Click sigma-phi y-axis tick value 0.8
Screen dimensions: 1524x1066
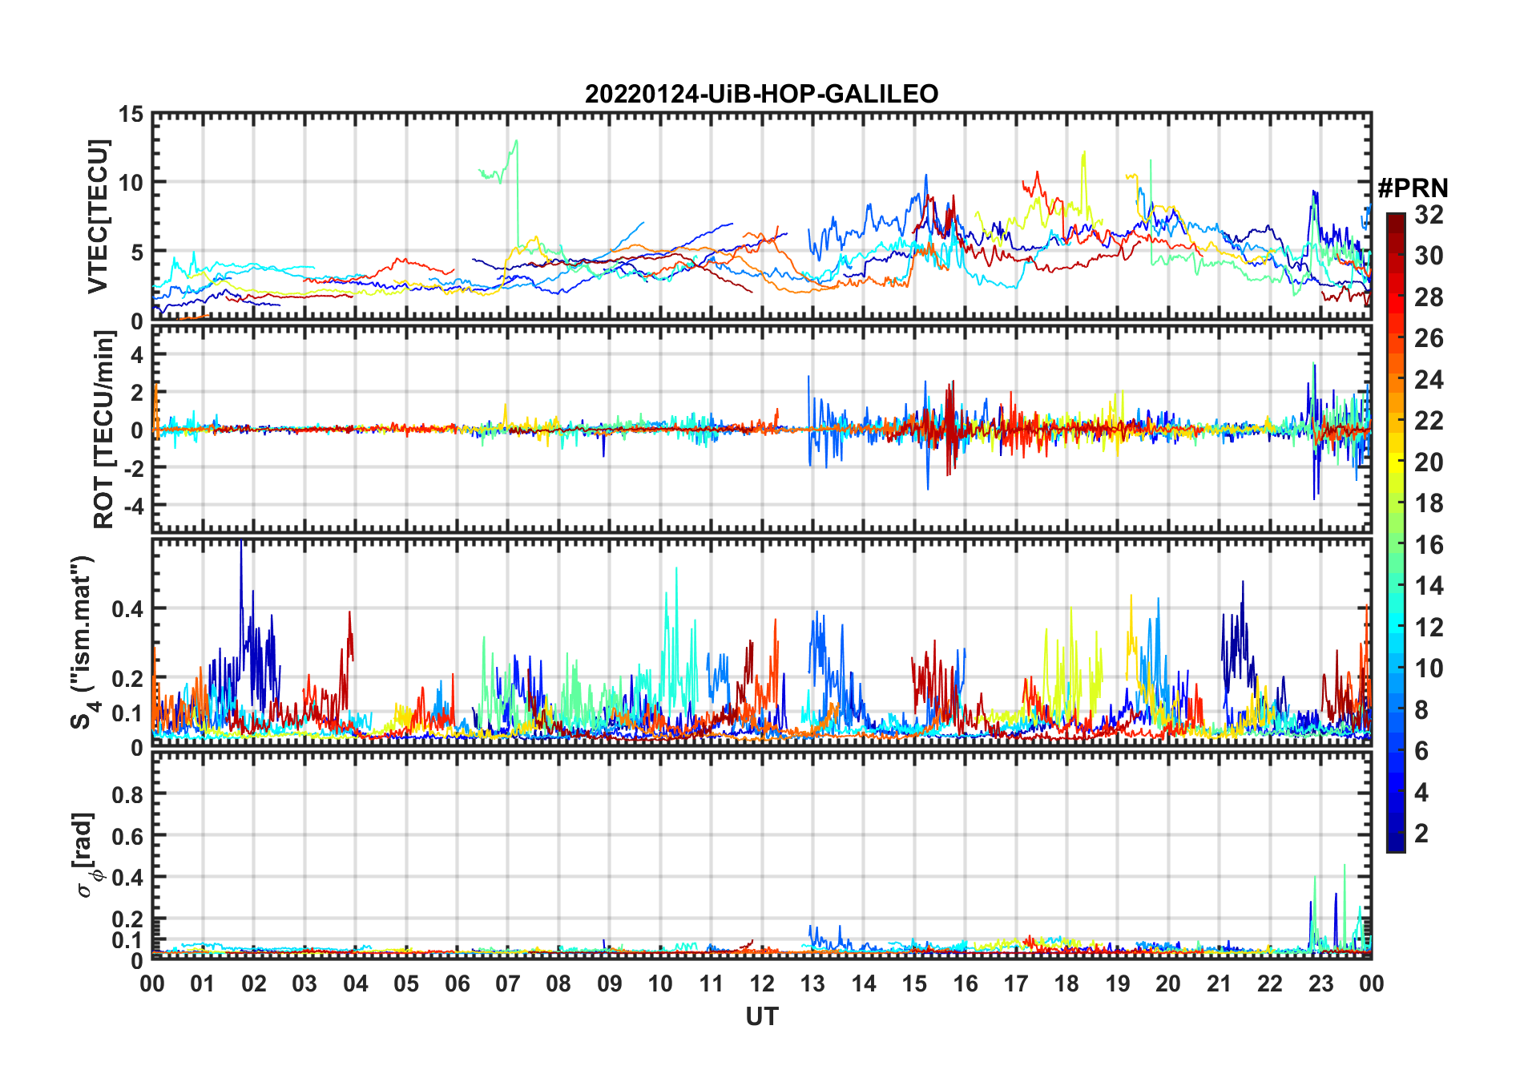(x=127, y=794)
